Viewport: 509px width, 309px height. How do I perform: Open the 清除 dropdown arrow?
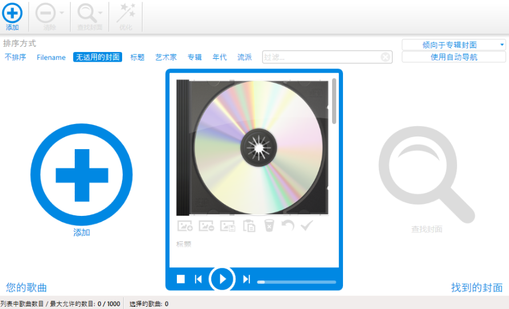pyautogui.click(x=62, y=13)
